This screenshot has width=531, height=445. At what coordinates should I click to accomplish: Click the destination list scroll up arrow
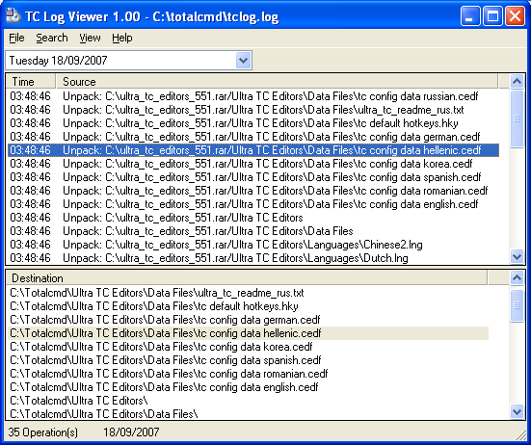[x=517, y=277]
